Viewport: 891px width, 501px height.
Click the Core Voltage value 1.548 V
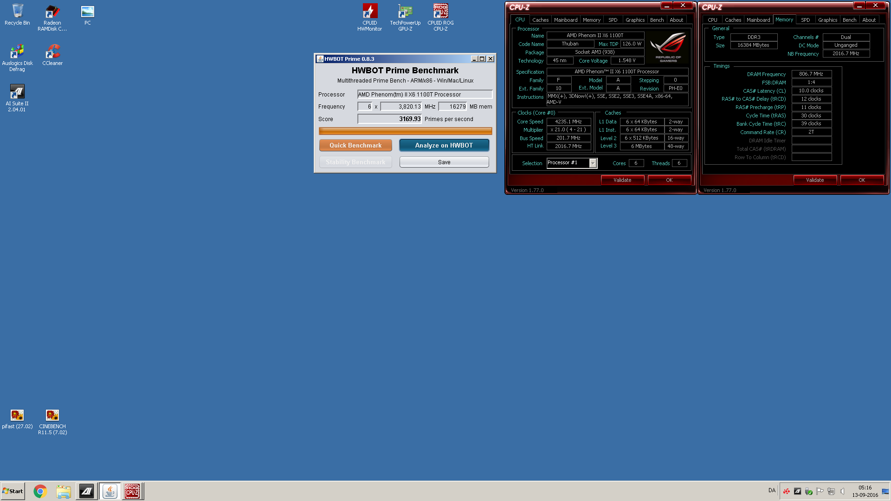pyautogui.click(x=627, y=60)
